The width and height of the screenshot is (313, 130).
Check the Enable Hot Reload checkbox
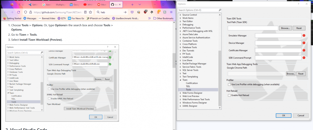[x=229, y=95]
